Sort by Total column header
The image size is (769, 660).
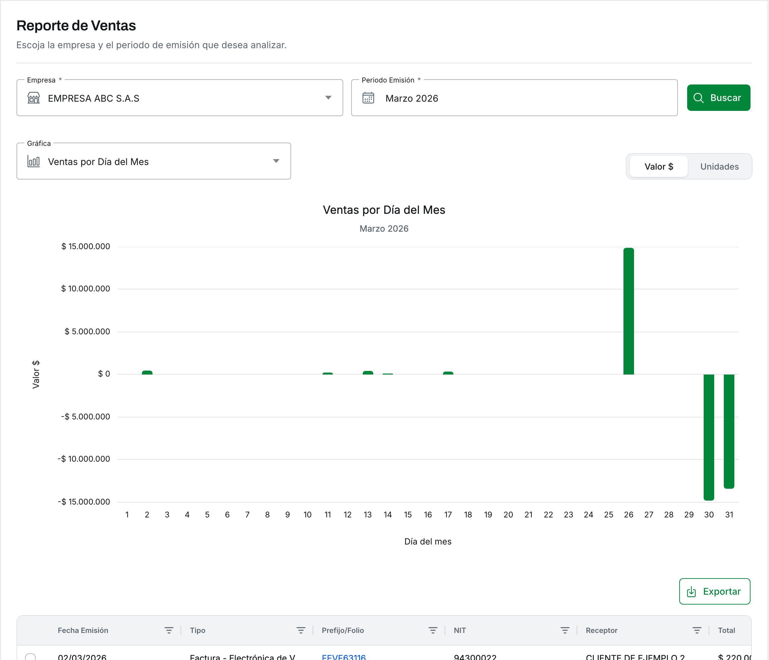coord(726,630)
